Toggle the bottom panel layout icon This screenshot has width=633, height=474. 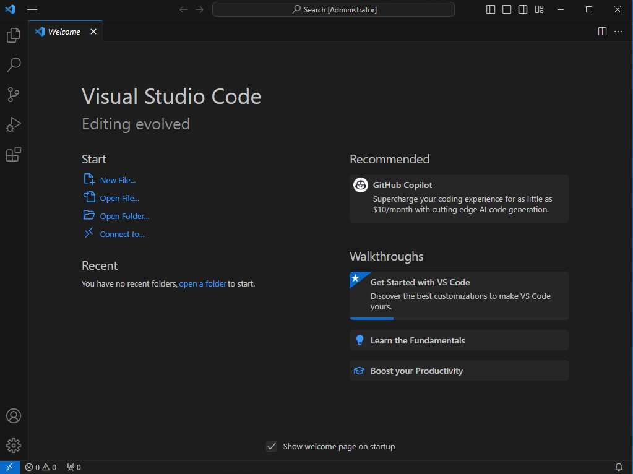(x=507, y=9)
